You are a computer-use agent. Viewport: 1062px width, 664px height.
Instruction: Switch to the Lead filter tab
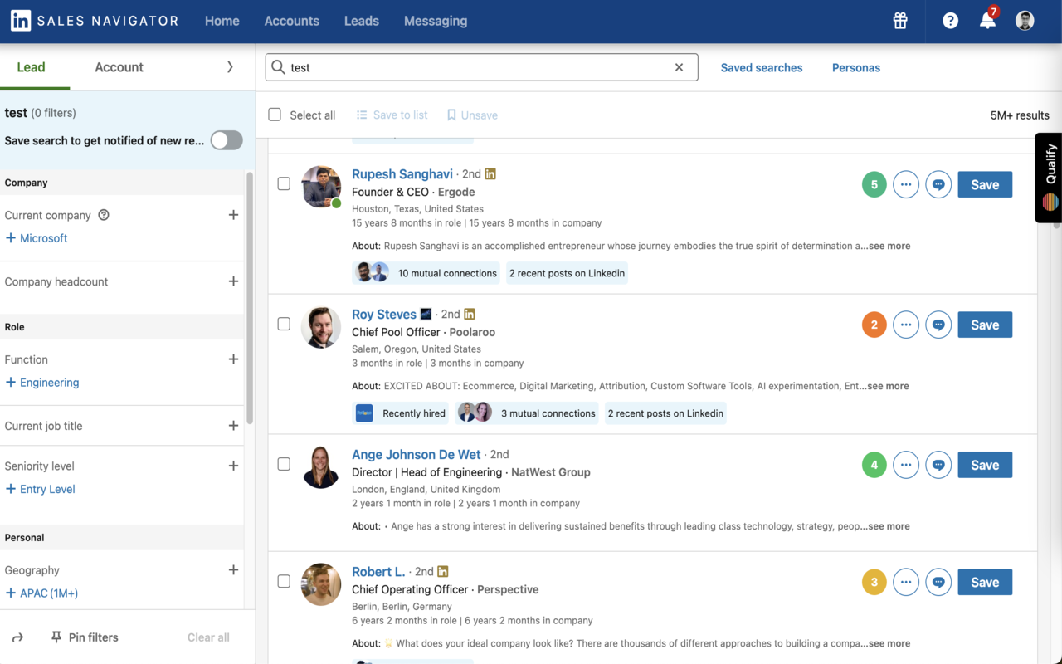pos(32,67)
